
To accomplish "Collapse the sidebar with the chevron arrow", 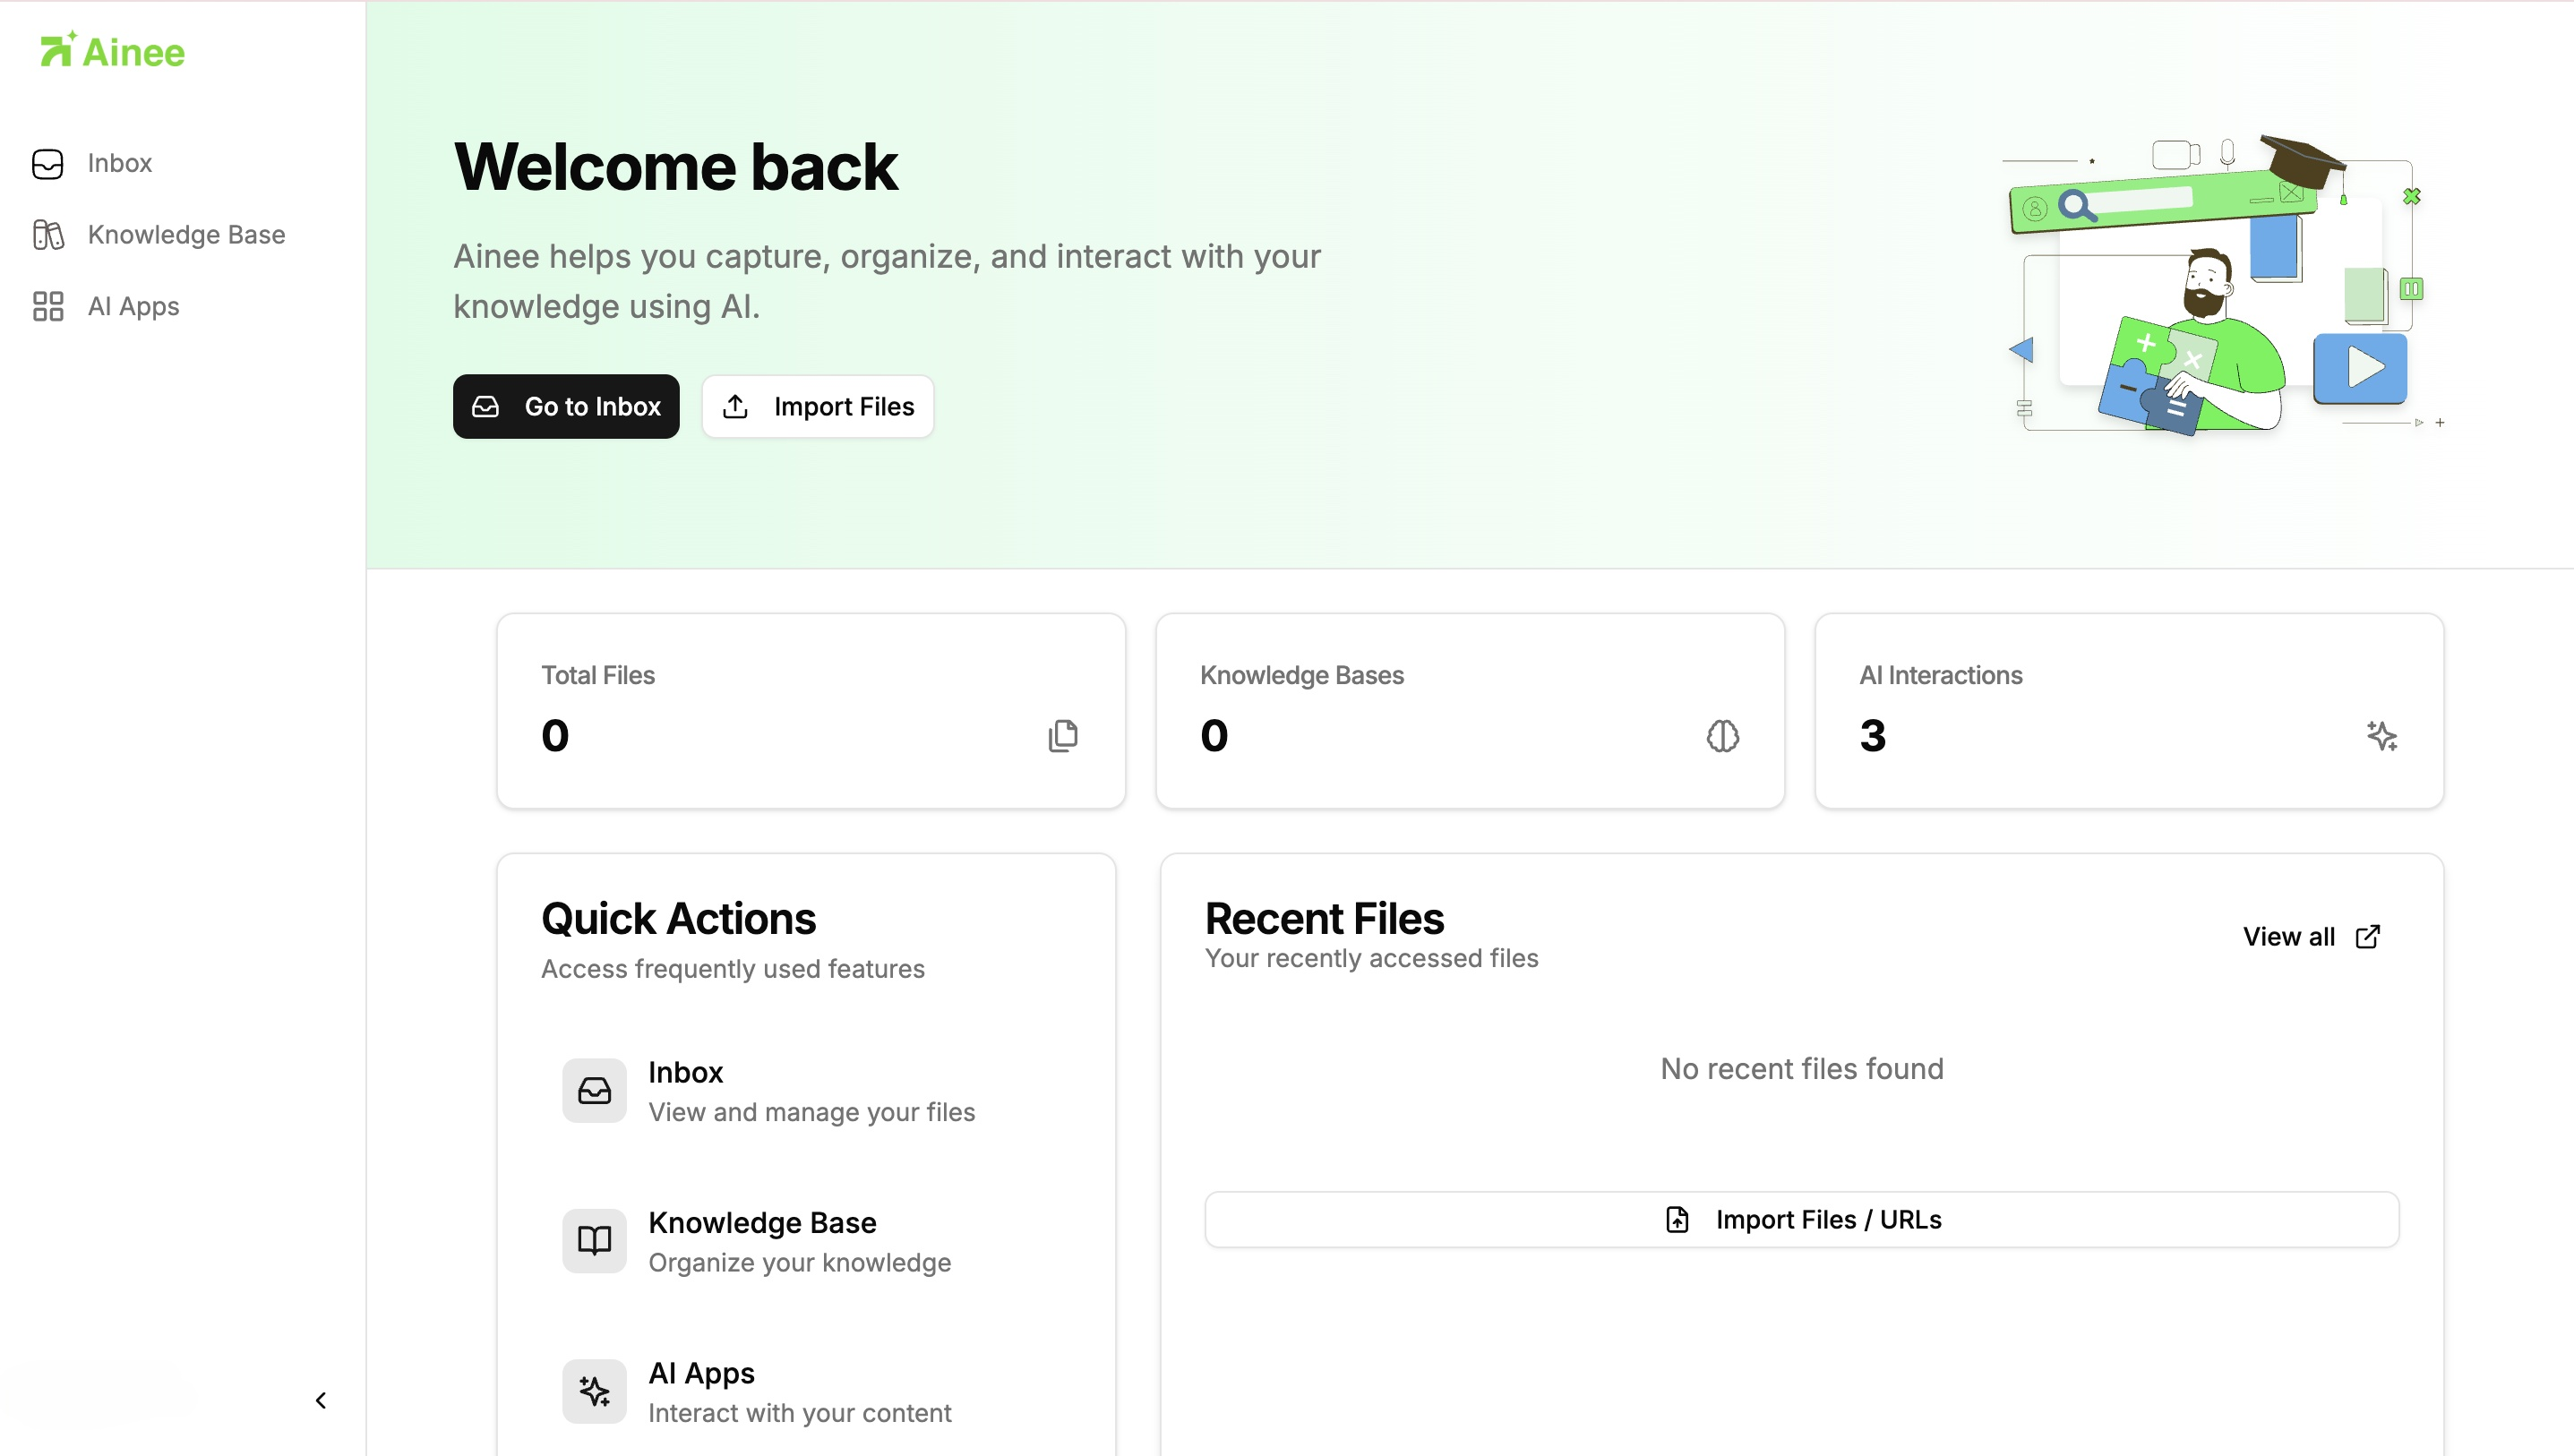I will point(321,1400).
